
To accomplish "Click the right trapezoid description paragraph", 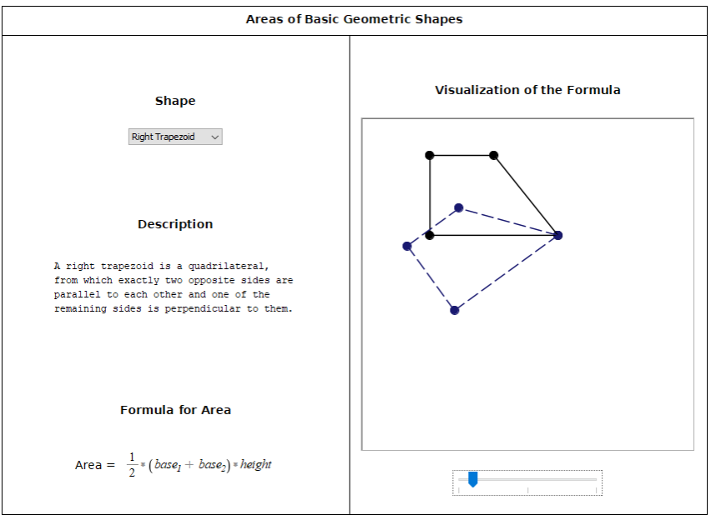I will [174, 287].
